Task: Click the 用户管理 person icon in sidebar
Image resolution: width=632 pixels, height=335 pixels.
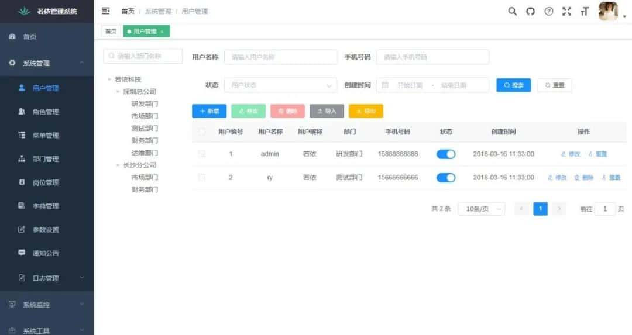Action: point(22,88)
